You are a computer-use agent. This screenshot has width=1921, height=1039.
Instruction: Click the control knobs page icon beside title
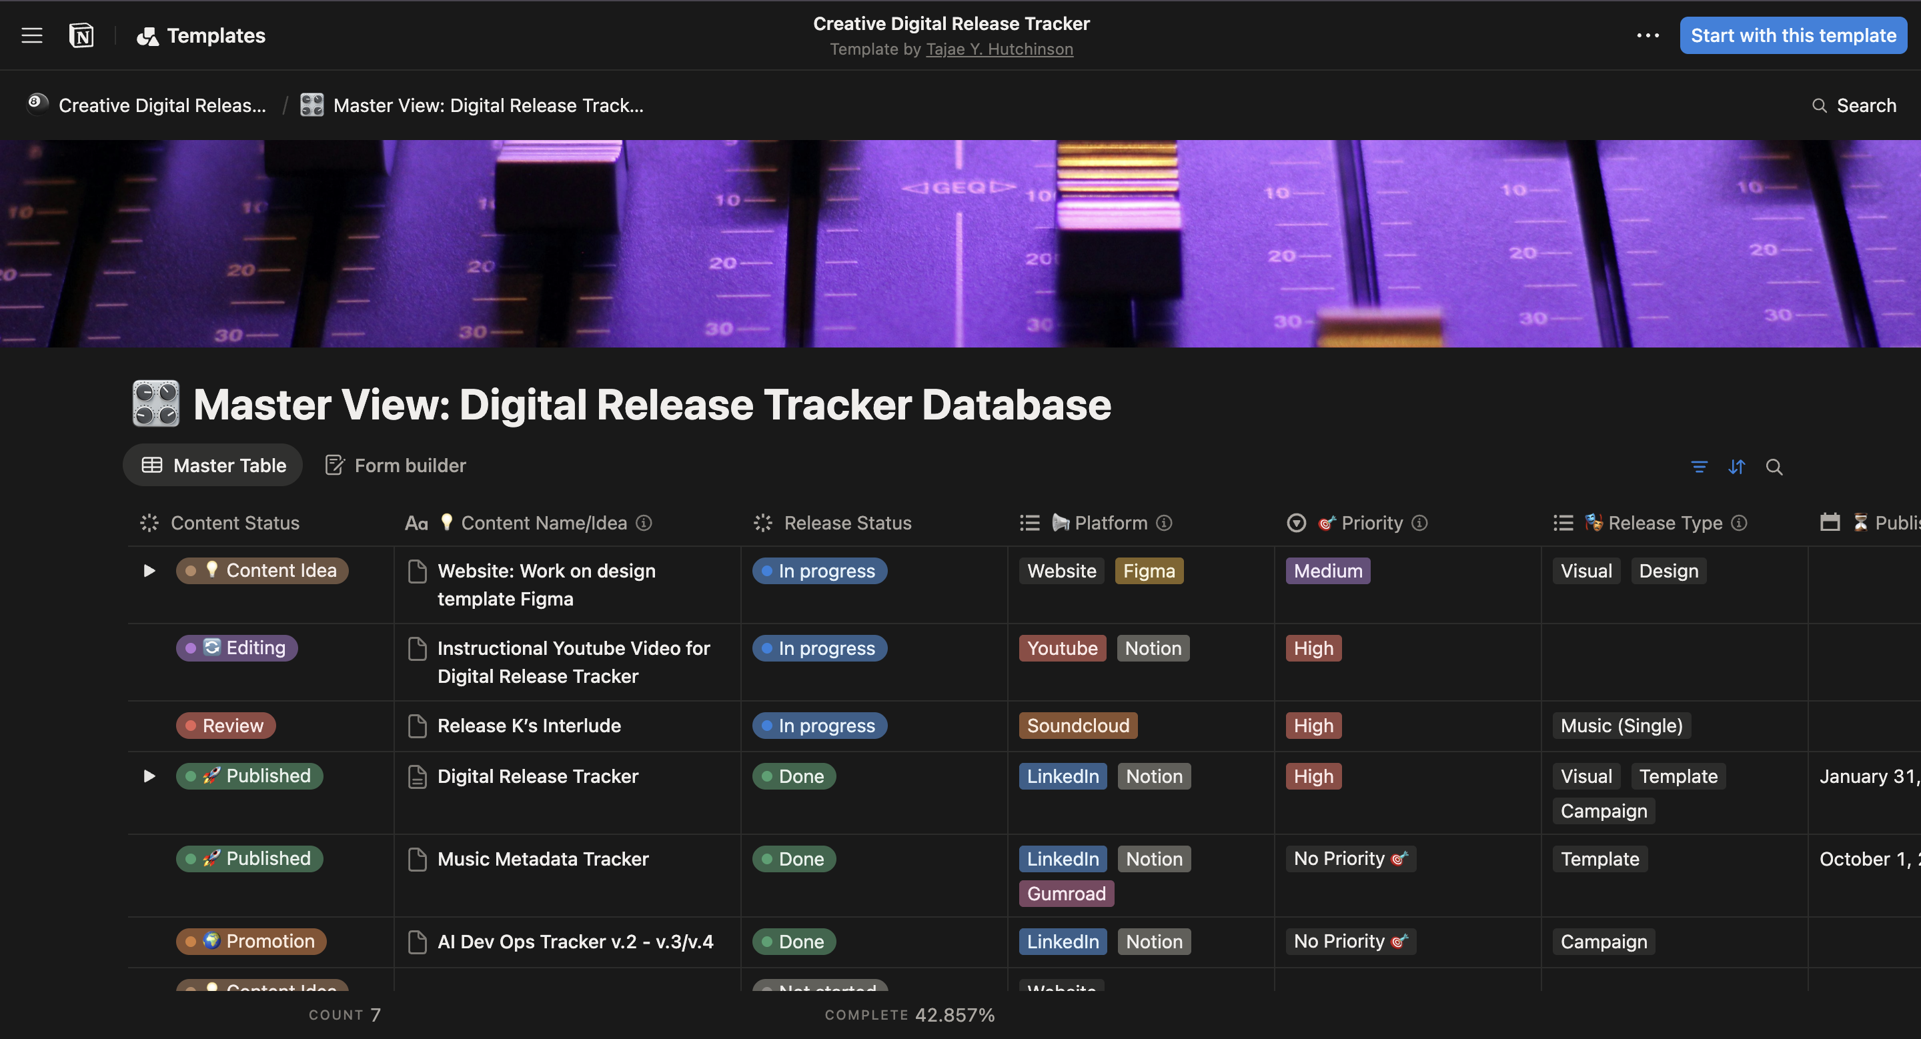(156, 404)
